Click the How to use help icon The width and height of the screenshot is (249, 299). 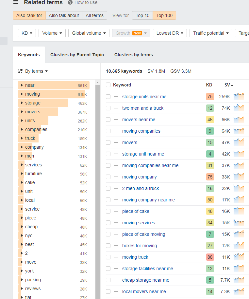pyautogui.click(x=70, y=2)
